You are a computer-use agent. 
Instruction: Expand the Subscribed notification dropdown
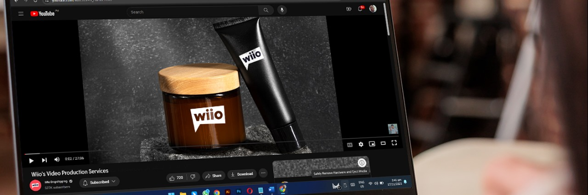coord(99,182)
